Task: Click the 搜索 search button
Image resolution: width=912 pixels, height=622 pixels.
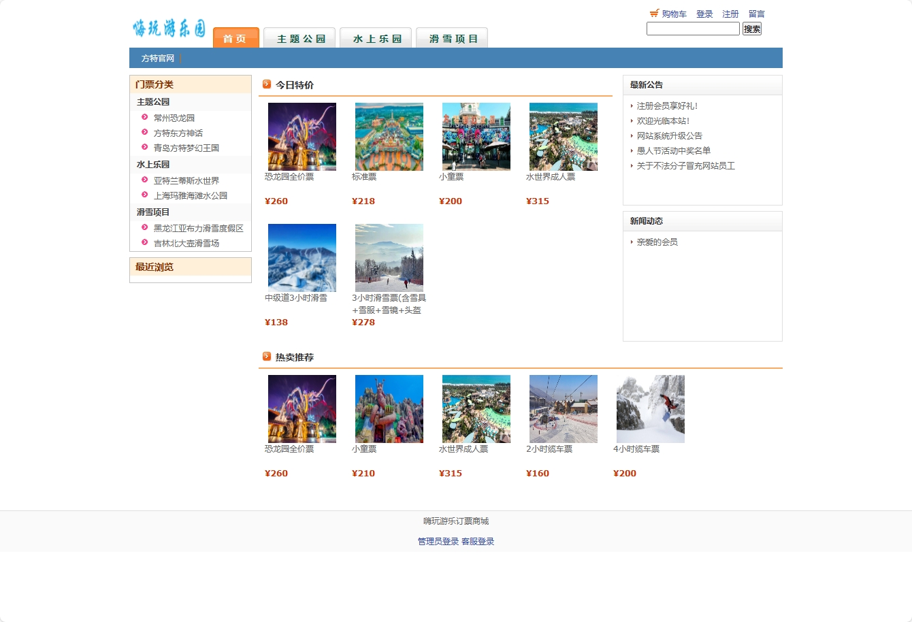Action: click(751, 29)
